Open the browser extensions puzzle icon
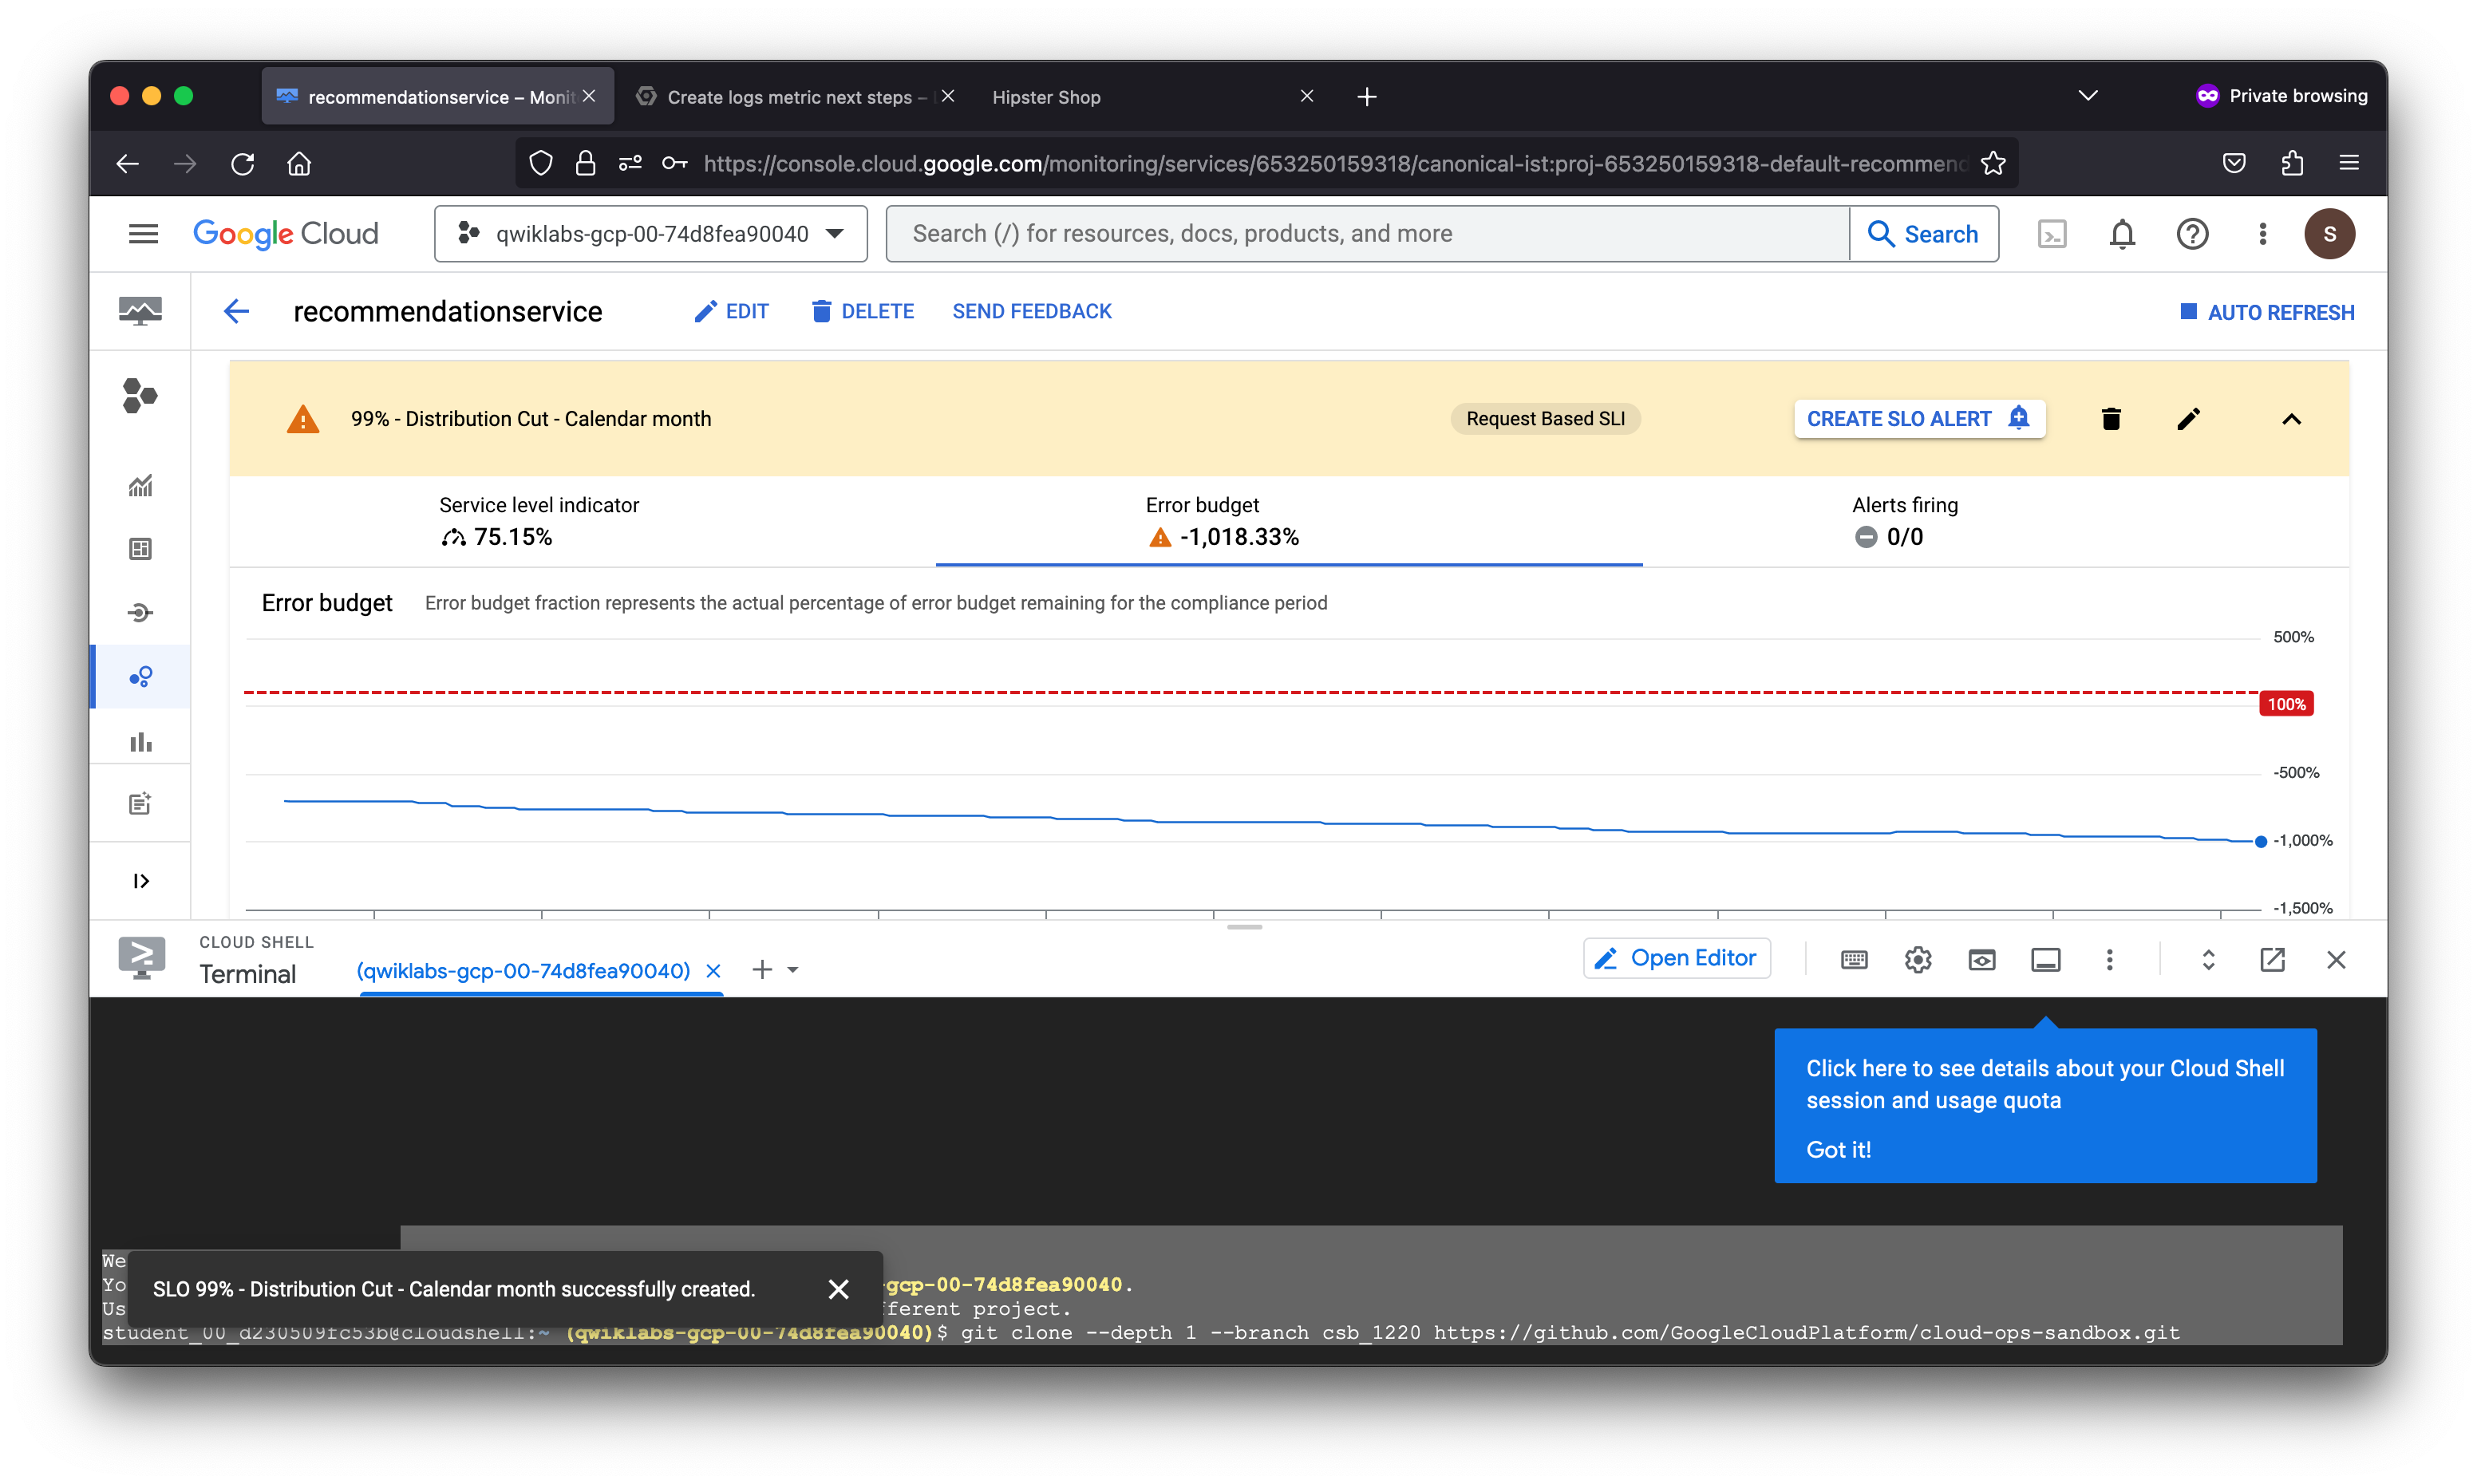2477x1484 pixels. point(2292,163)
